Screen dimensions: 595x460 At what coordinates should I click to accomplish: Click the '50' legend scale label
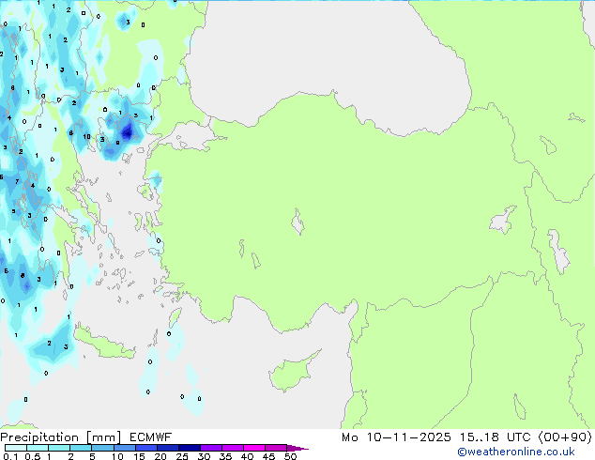click(x=291, y=456)
